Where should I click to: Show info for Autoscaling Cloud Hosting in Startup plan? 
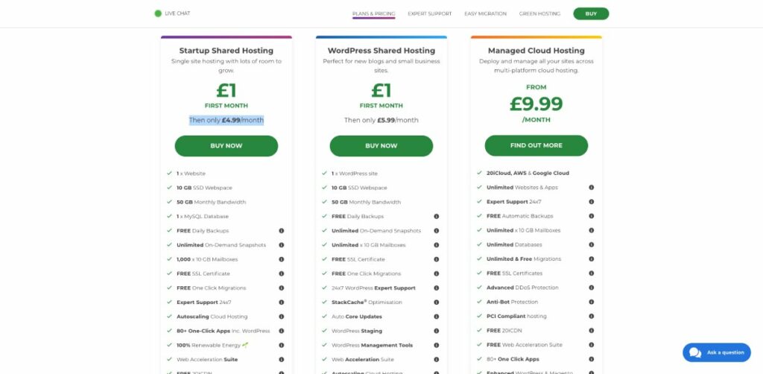click(281, 317)
